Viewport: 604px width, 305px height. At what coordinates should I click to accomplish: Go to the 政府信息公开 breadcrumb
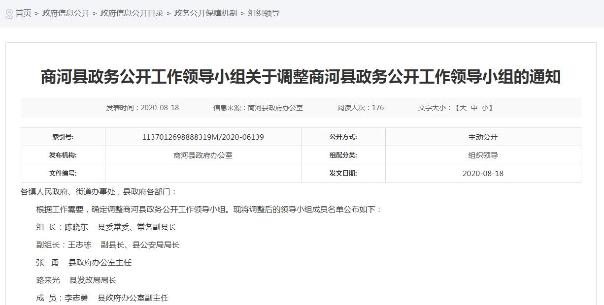[x=66, y=13]
